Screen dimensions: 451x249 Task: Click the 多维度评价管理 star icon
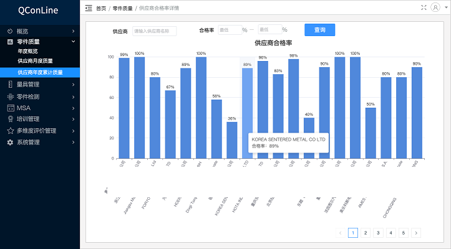pos(10,131)
